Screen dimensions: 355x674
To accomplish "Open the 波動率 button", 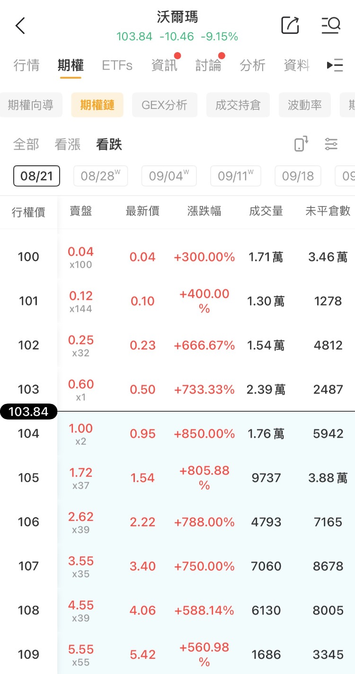I will click(x=305, y=105).
